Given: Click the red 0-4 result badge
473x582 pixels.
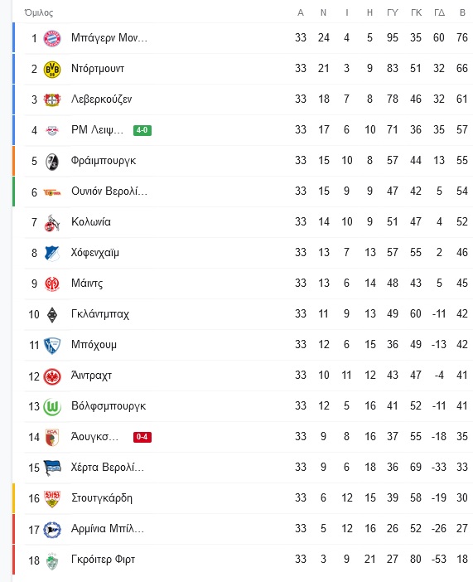Looking at the screenshot, I should (142, 437).
